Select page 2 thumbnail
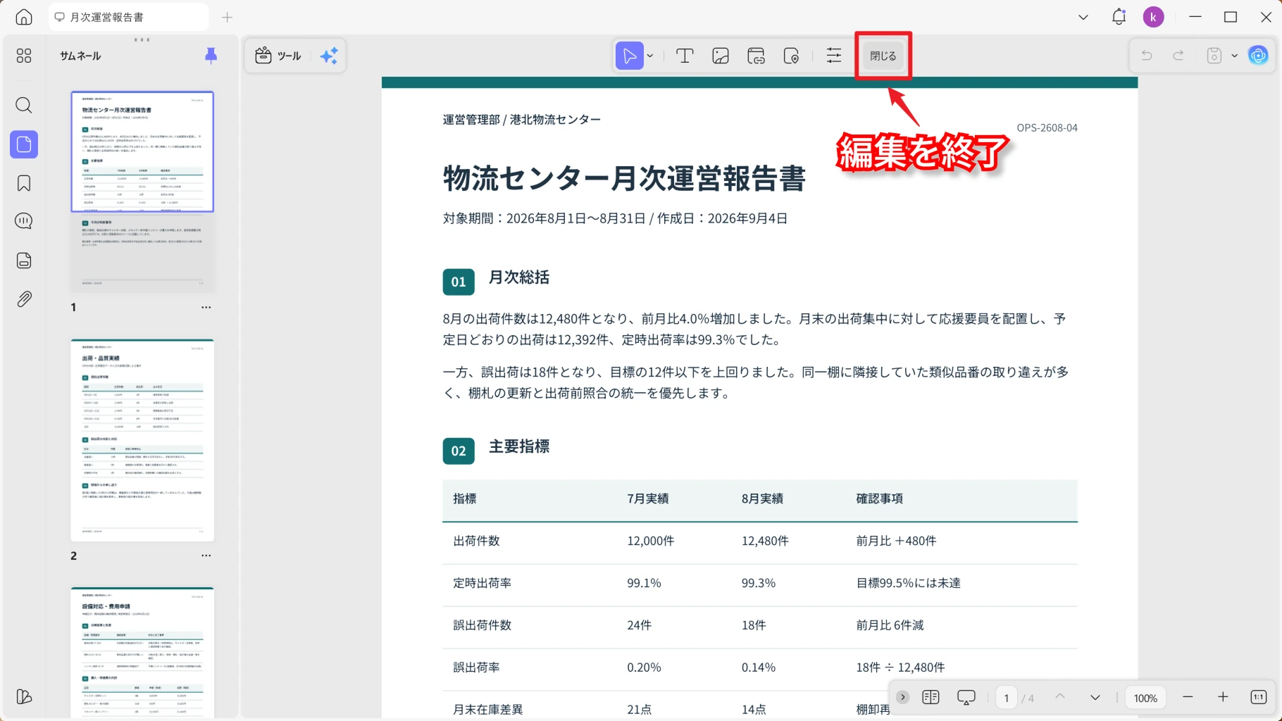The image size is (1282, 721). click(142, 440)
